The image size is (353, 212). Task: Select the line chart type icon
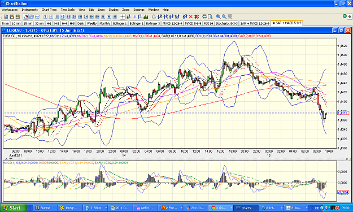pyautogui.click(x=37, y=16)
